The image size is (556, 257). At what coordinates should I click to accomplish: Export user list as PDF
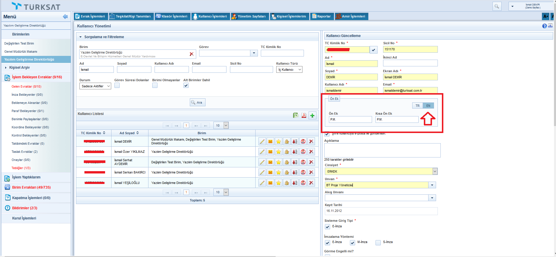tap(304, 116)
